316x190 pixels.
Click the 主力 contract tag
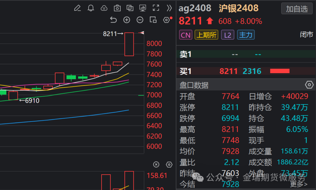pos(246,35)
